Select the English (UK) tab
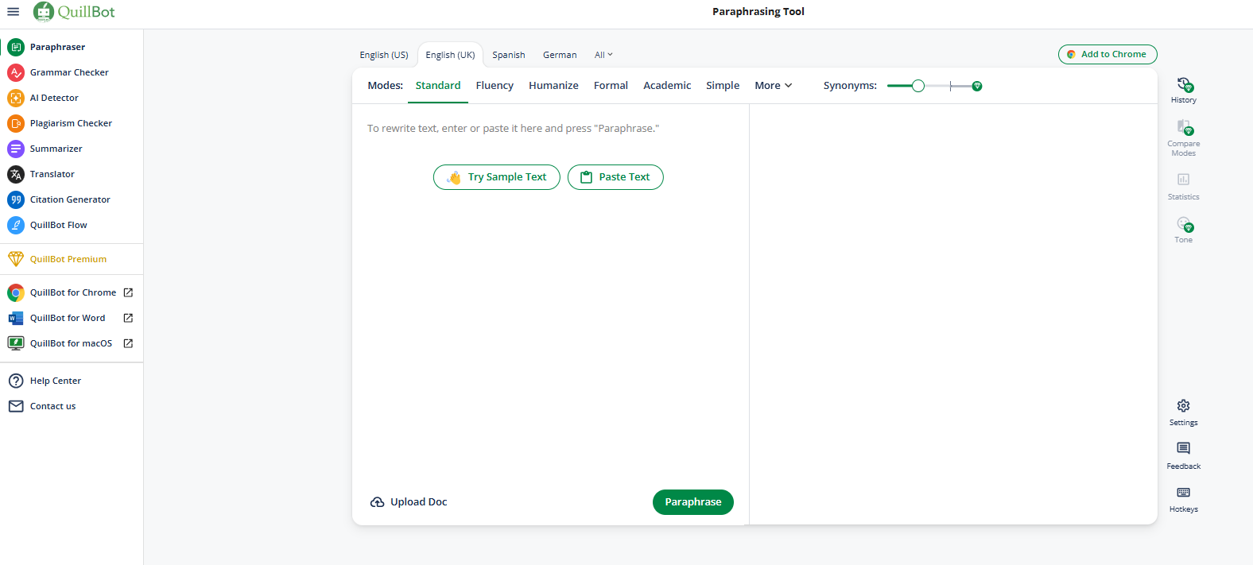 (450, 55)
